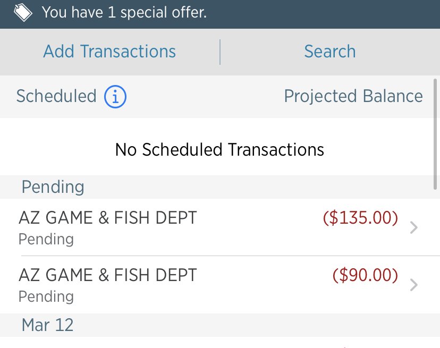The image size is (440, 348).
Task: Tap the special offer tag icon
Action: pos(23,13)
